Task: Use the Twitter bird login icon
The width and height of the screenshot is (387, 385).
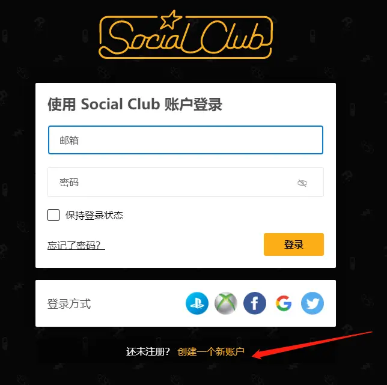Action: (312, 303)
